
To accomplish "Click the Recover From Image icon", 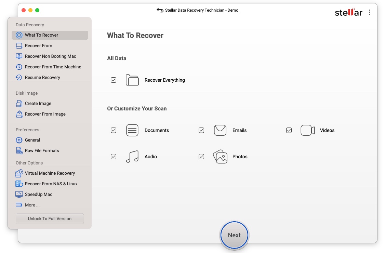I will click(x=19, y=114).
